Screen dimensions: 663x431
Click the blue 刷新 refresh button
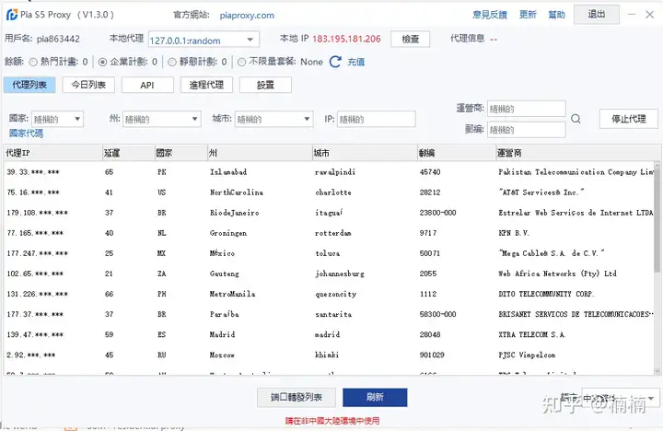[375, 397]
